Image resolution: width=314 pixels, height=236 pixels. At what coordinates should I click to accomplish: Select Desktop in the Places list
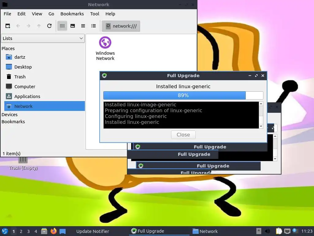click(44, 67)
